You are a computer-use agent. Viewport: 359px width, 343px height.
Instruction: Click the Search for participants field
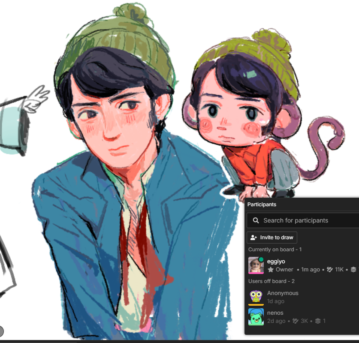click(x=303, y=220)
